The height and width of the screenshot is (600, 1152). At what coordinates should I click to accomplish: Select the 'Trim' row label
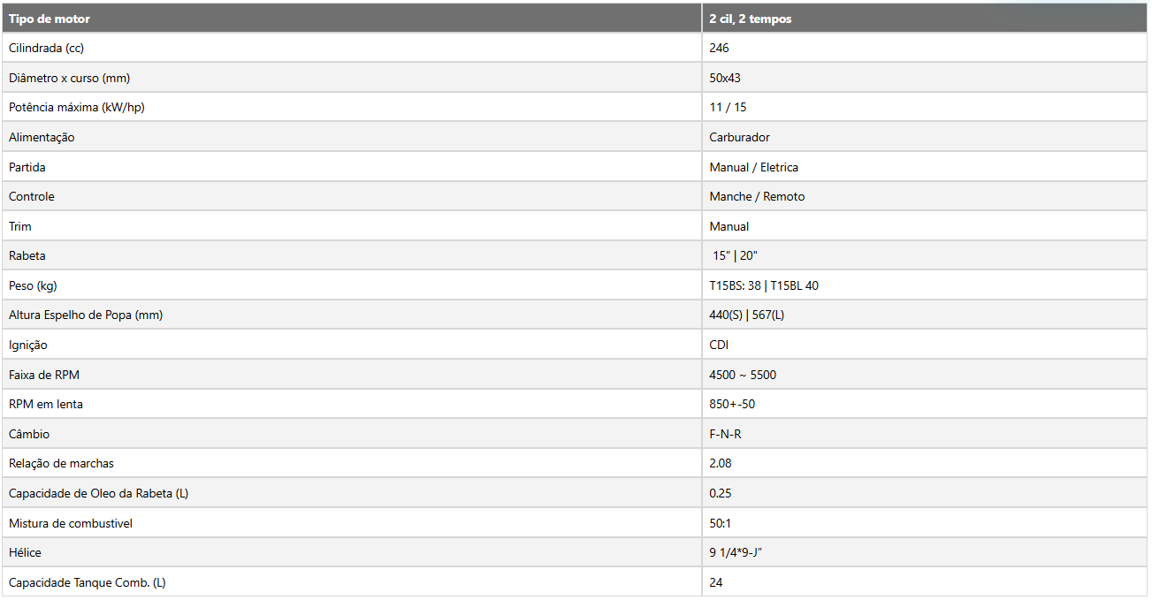(x=20, y=226)
